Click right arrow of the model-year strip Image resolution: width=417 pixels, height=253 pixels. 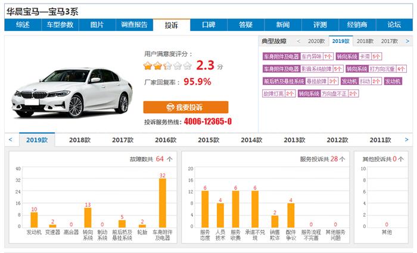click(406, 139)
